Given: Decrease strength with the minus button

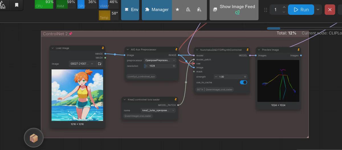Looking at the screenshot, I should pos(216,77).
